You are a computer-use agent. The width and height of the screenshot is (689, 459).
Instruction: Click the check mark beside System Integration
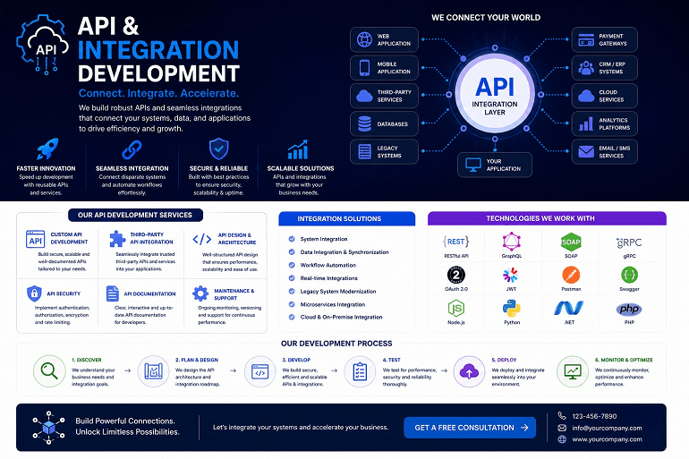[292, 239]
